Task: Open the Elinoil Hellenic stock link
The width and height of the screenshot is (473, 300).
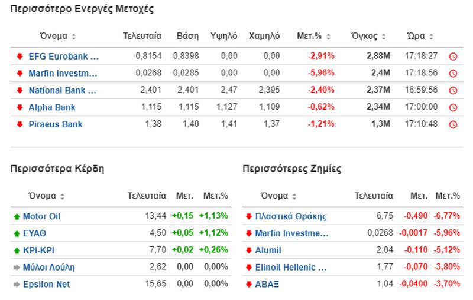Action: point(290,268)
